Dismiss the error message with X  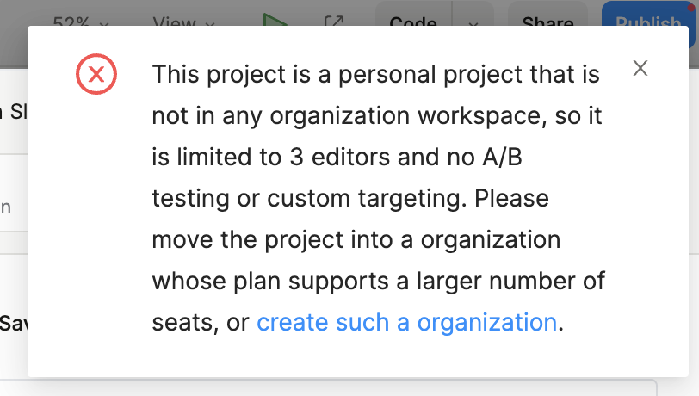640,69
